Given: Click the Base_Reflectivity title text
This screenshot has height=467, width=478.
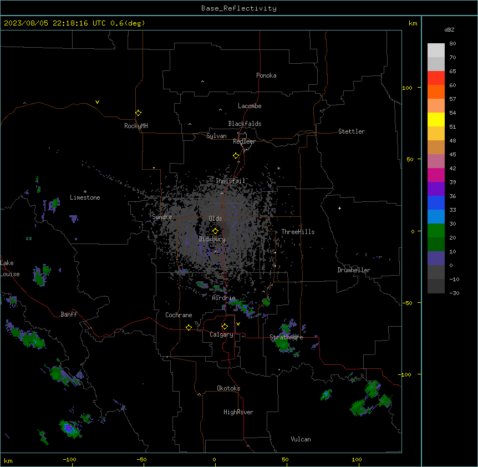Looking at the screenshot, I should tap(239, 8).
